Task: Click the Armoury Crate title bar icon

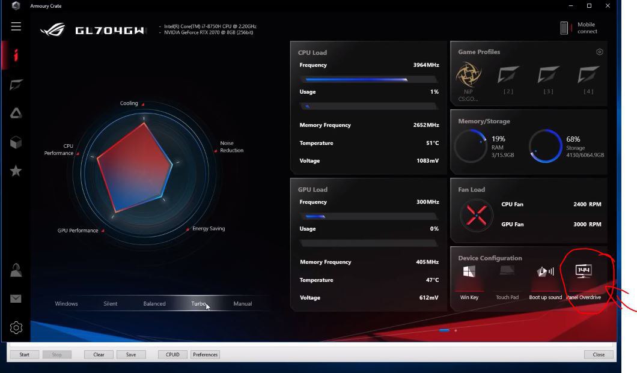Action: [16, 5]
